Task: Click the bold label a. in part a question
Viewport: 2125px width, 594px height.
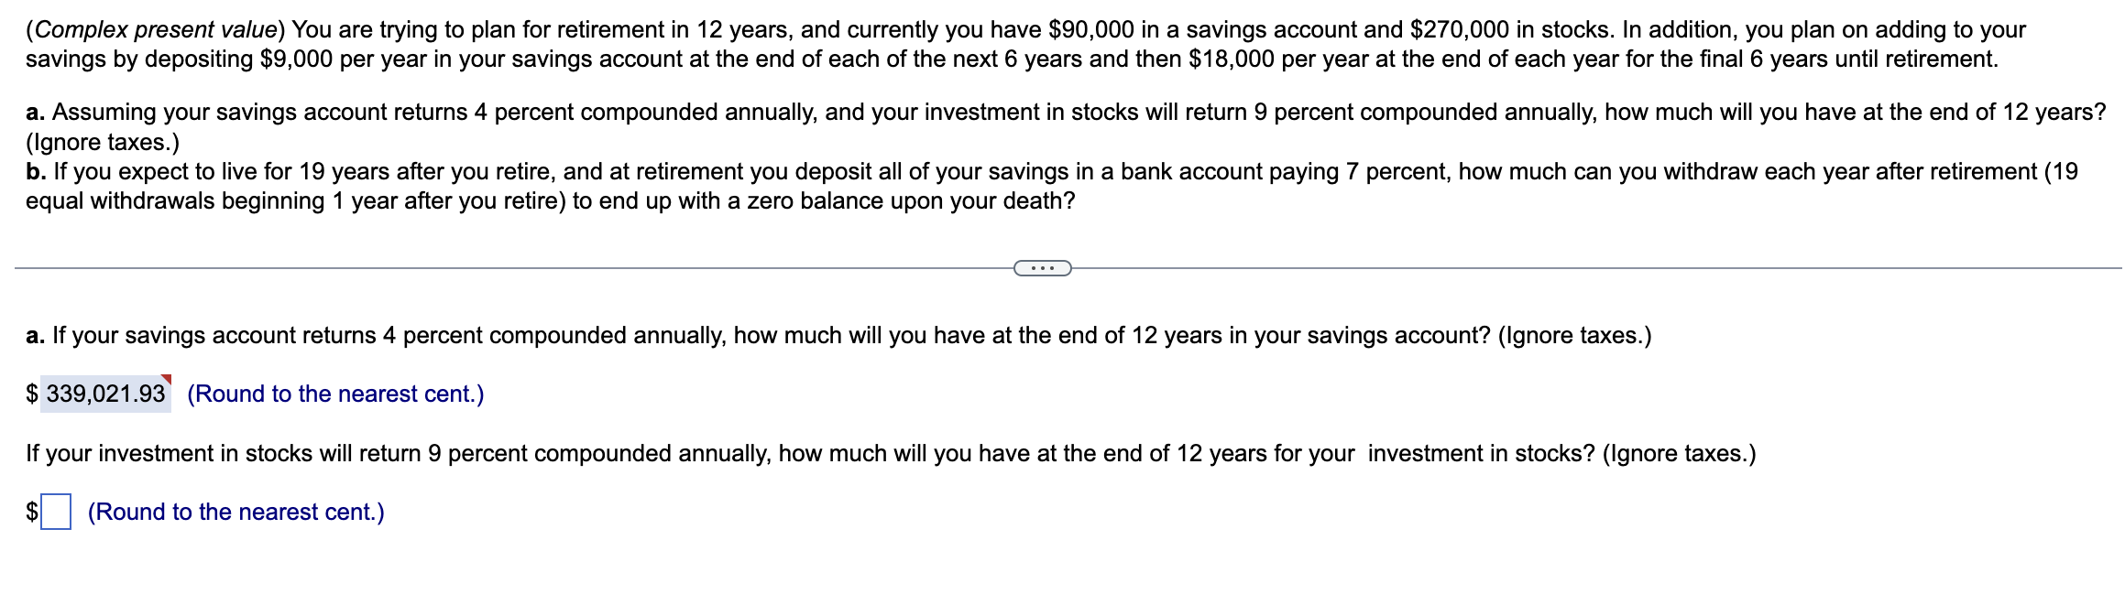Action: point(34,113)
